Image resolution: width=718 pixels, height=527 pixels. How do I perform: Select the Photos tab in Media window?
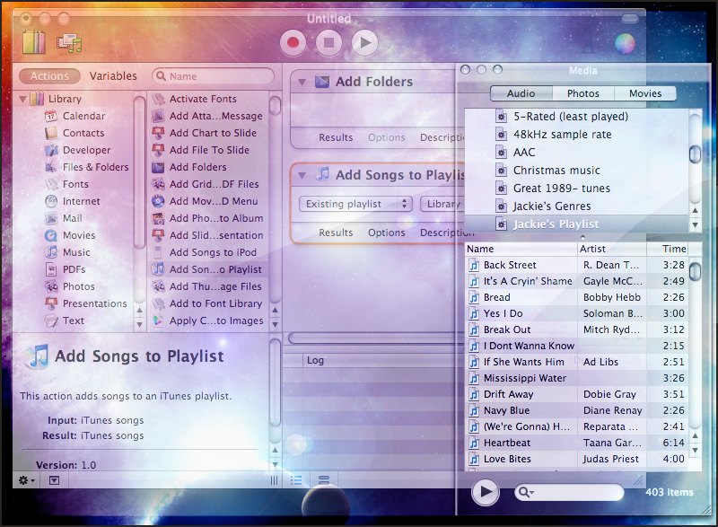click(x=582, y=93)
